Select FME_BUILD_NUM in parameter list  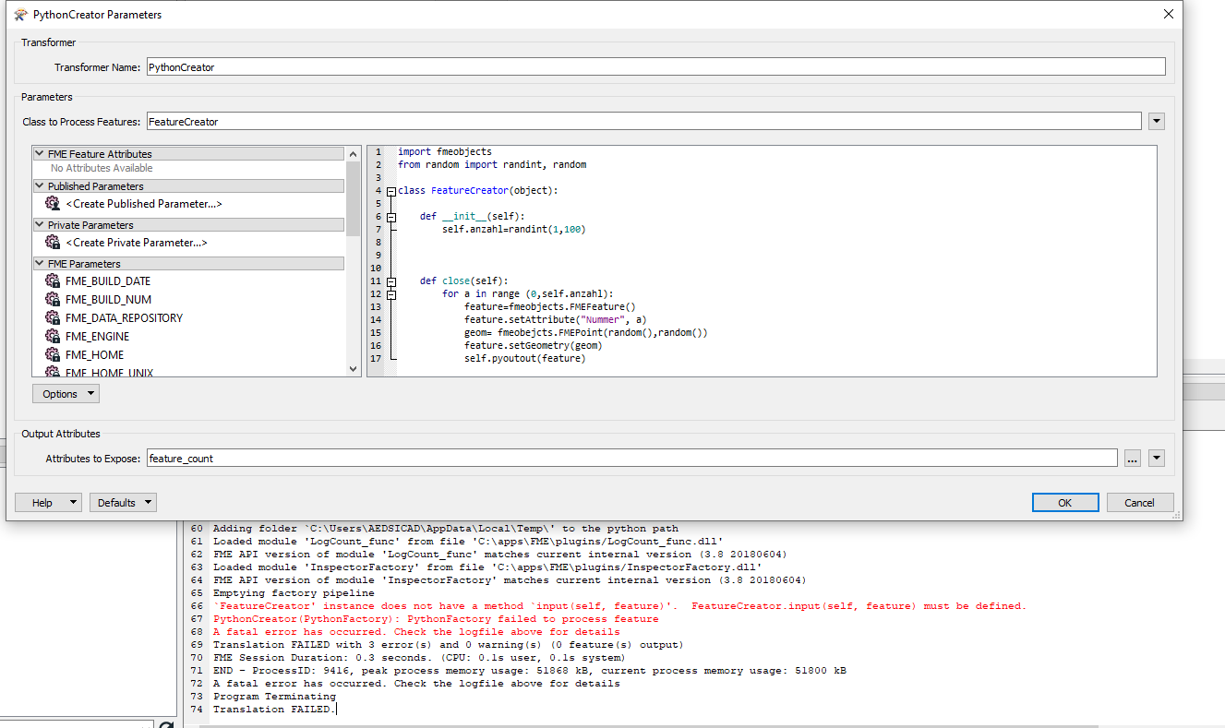109,300
